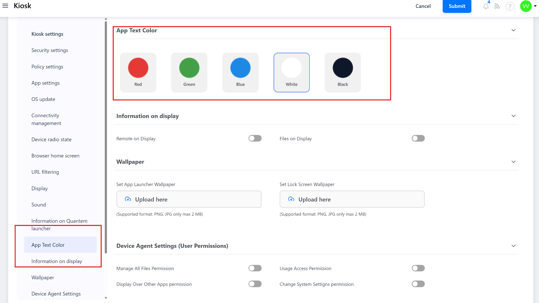Turn on Files on Display switch
The width and height of the screenshot is (539, 303).
click(418, 138)
